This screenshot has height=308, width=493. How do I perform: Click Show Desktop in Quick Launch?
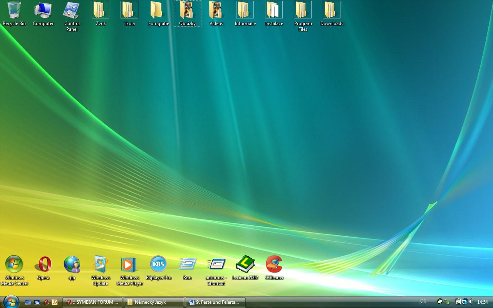pos(28,302)
